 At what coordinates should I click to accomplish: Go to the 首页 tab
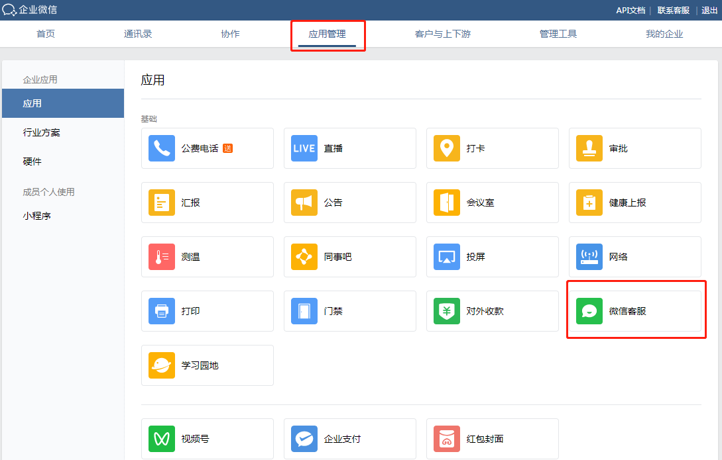(x=46, y=34)
